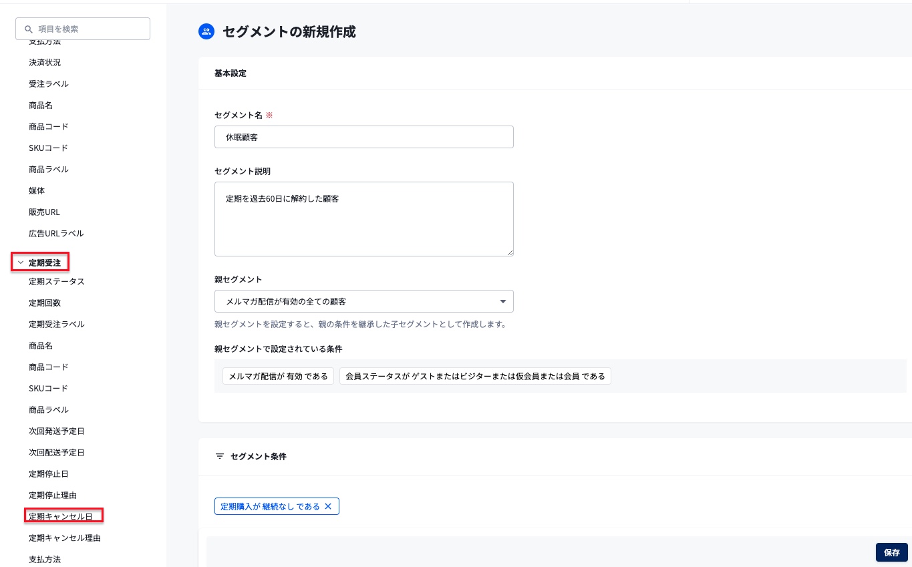912x567 pixels.
Task: Click the filter icon beside セグメント条件
Action: coord(219,457)
